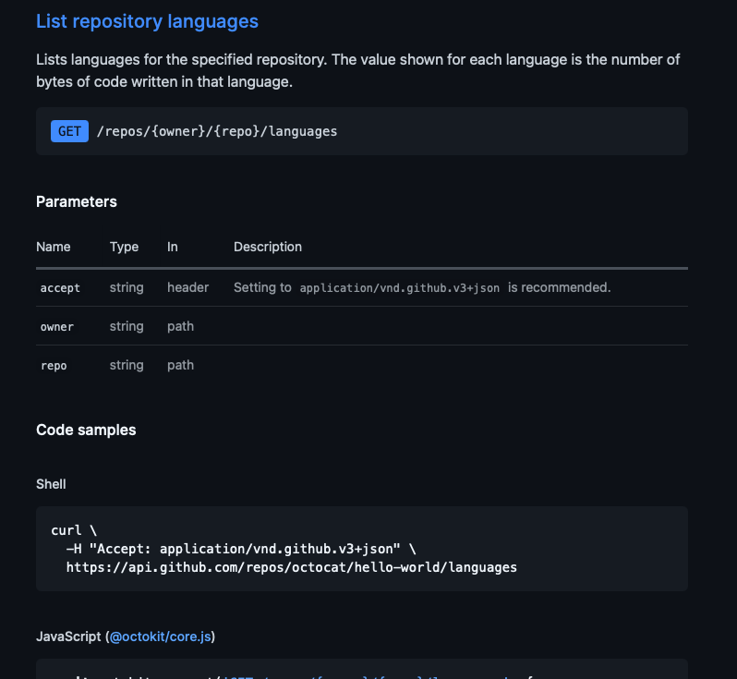Click the Name column header
The width and height of the screenshot is (737, 679).
pos(54,247)
